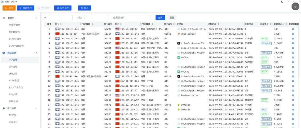Sort by IP1 column arrows
301x128 pixels.
[61, 24]
